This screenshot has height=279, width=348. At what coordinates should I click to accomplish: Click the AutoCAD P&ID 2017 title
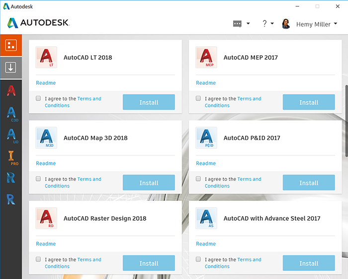point(252,138)
